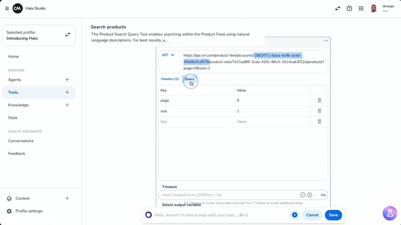Switch the selected profile using swap icon
Image resolution: width=401 pixels, height=225 pixels.
coord(68,35)
